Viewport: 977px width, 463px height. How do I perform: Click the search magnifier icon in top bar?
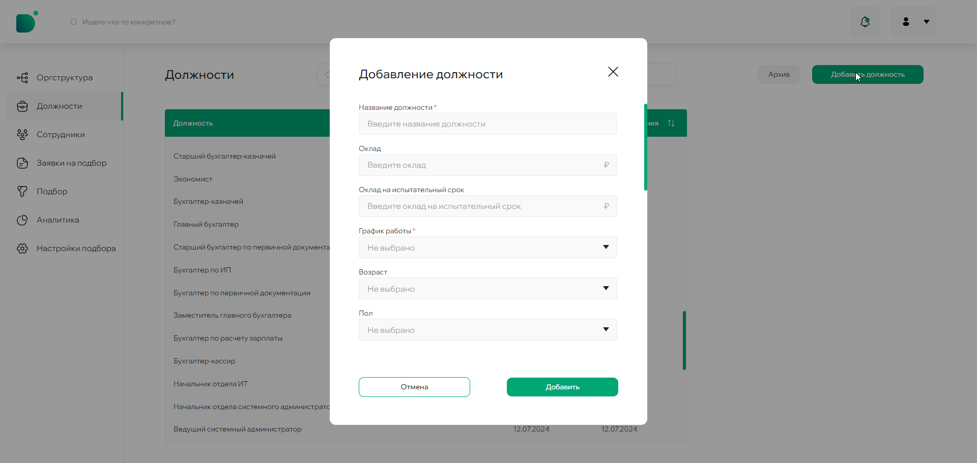(74, 22)
